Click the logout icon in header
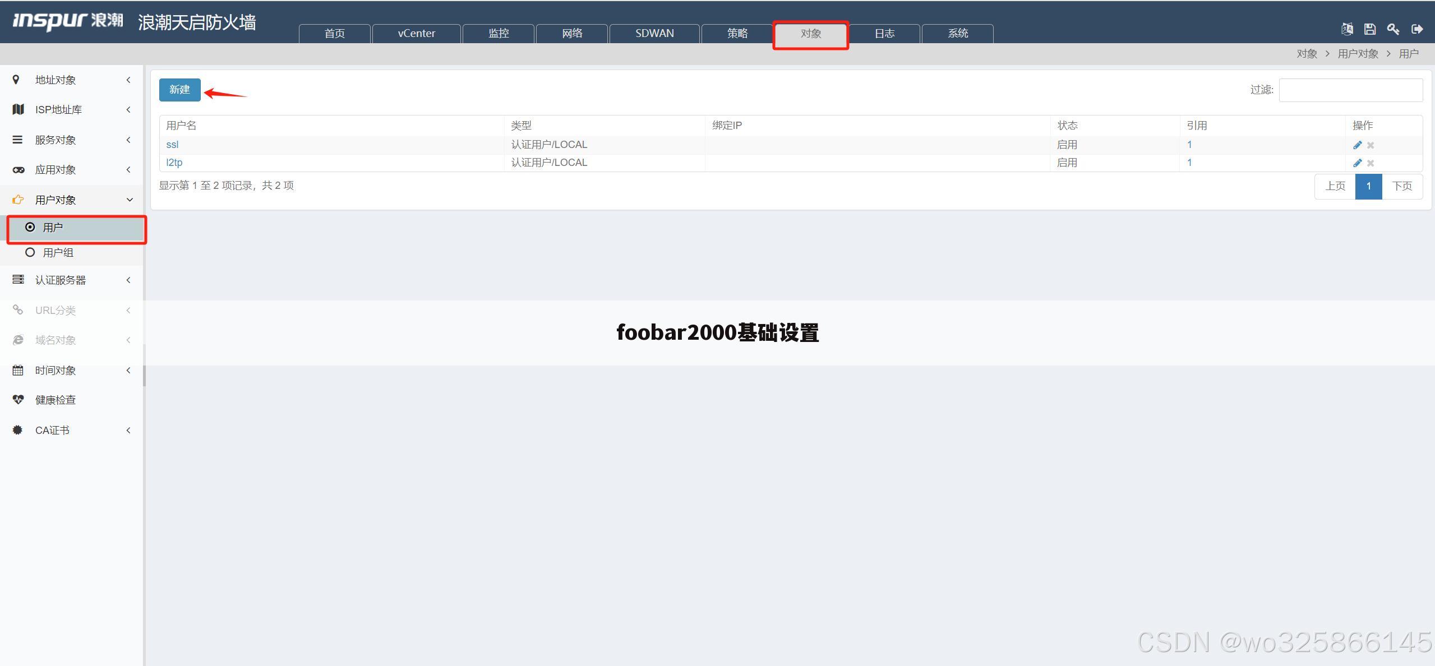Image resolution: width=1435 pixels, height=666 pixels. pyautogui.click(x=1417, y=29)
